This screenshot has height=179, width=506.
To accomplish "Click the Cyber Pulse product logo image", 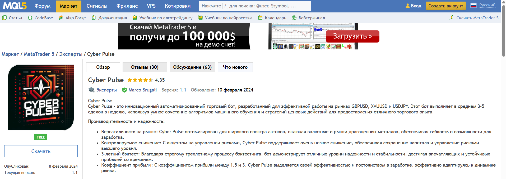I will click(x=41, y=98).
